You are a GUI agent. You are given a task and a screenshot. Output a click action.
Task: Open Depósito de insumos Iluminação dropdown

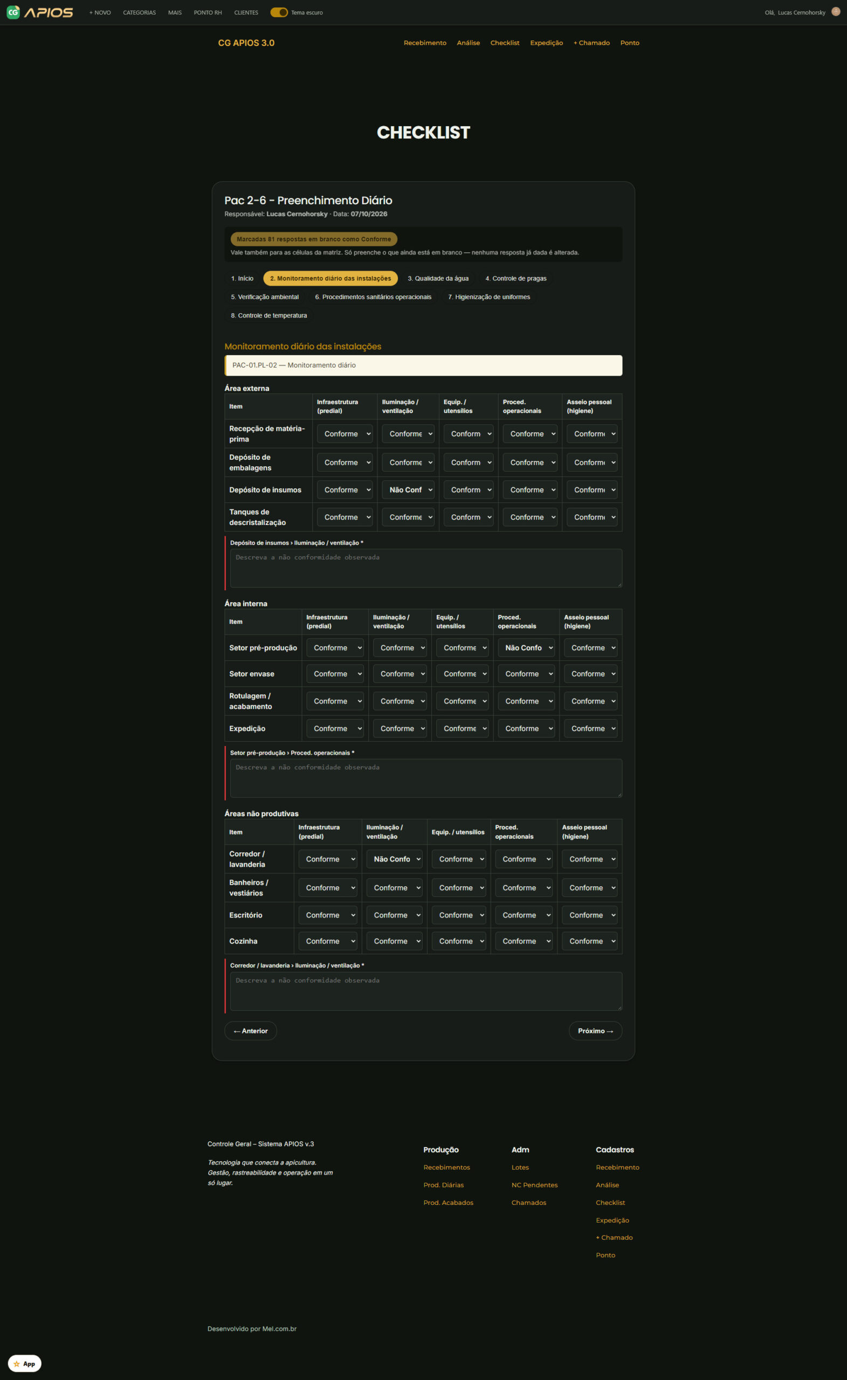coord(408,489)
